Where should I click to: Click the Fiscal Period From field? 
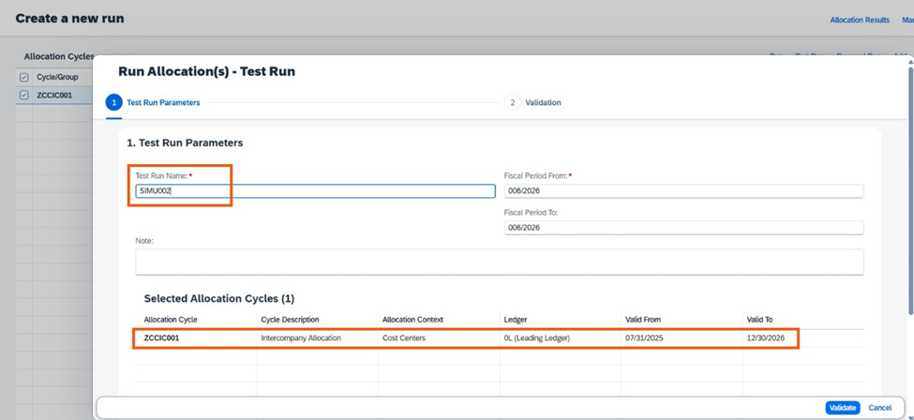click(x=682, y=191)
